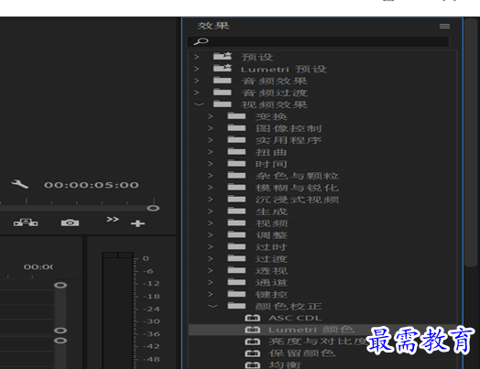This screenshot has width=480, height=369.
Task: Select the 保留颜色 effect
Action: [x=302, y=353]
